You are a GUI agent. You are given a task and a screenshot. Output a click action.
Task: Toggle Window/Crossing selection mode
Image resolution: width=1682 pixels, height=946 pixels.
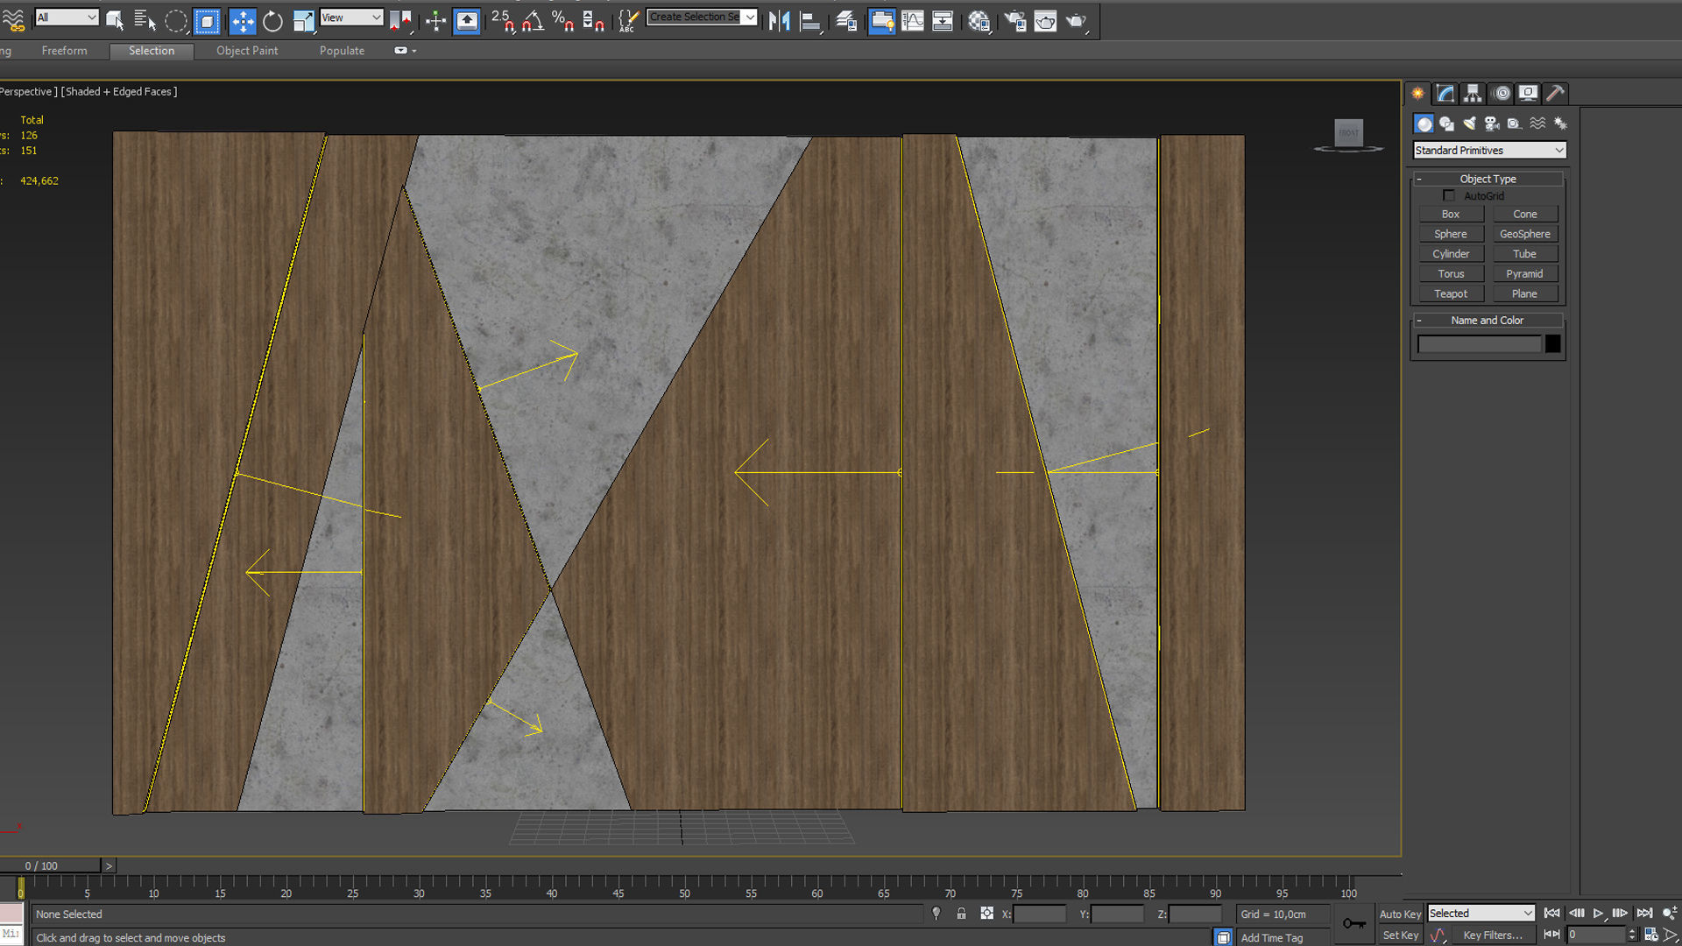(207, 20)
